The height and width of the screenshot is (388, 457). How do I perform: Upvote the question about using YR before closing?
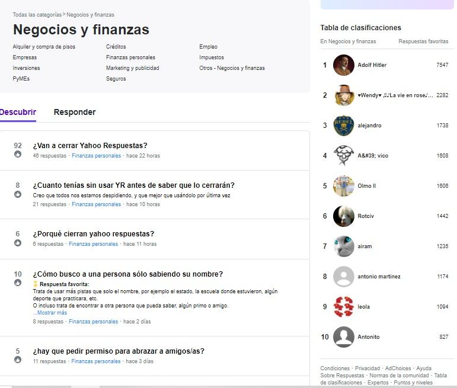pyautogui.click(x=18, y=194)
